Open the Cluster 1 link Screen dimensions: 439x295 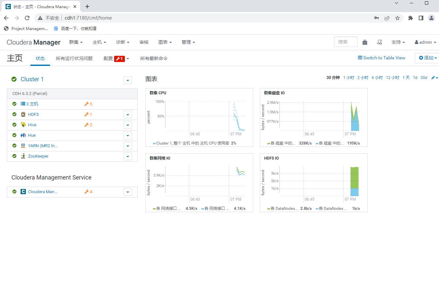point(32,79)
